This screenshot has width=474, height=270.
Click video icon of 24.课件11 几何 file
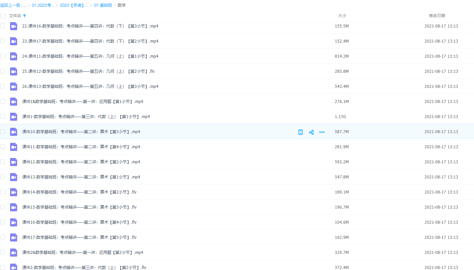click(13, 56)
